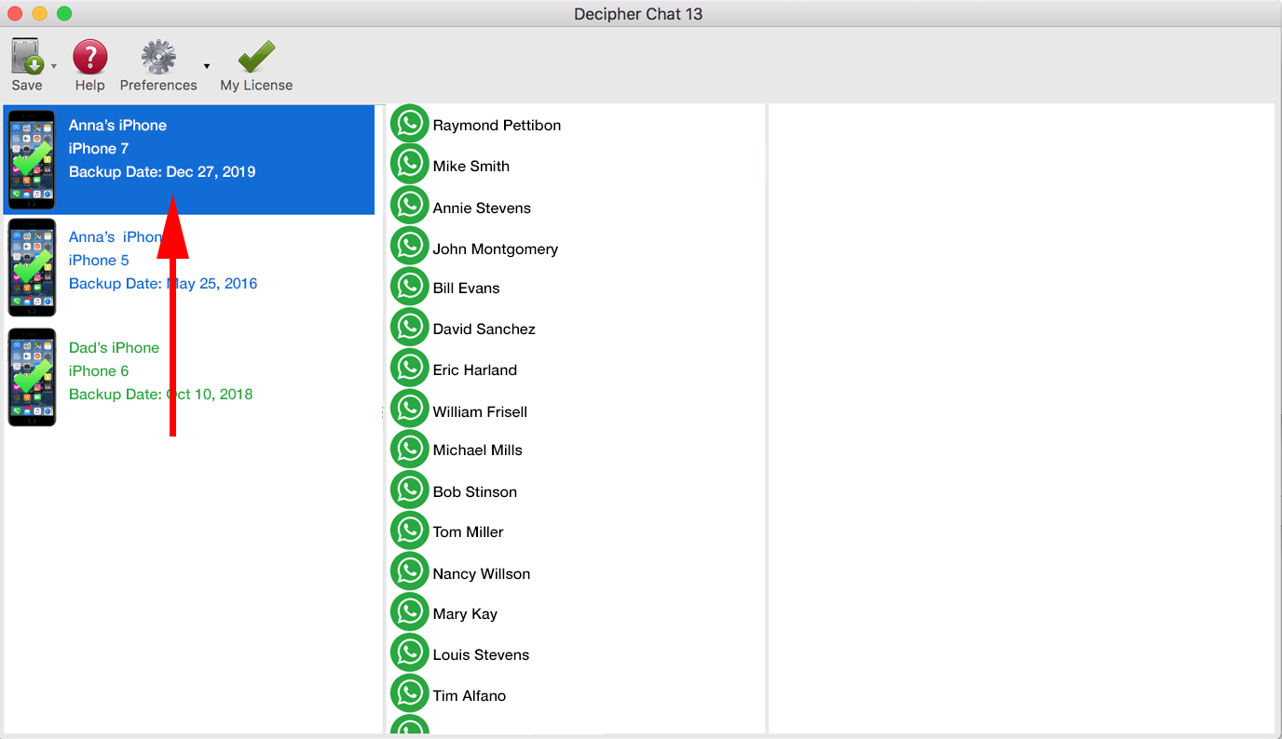Click WhatsApp icon beside Raymond Pettibon
The width and height of the screenshot is (1282, 739).
tap(409, 124)
